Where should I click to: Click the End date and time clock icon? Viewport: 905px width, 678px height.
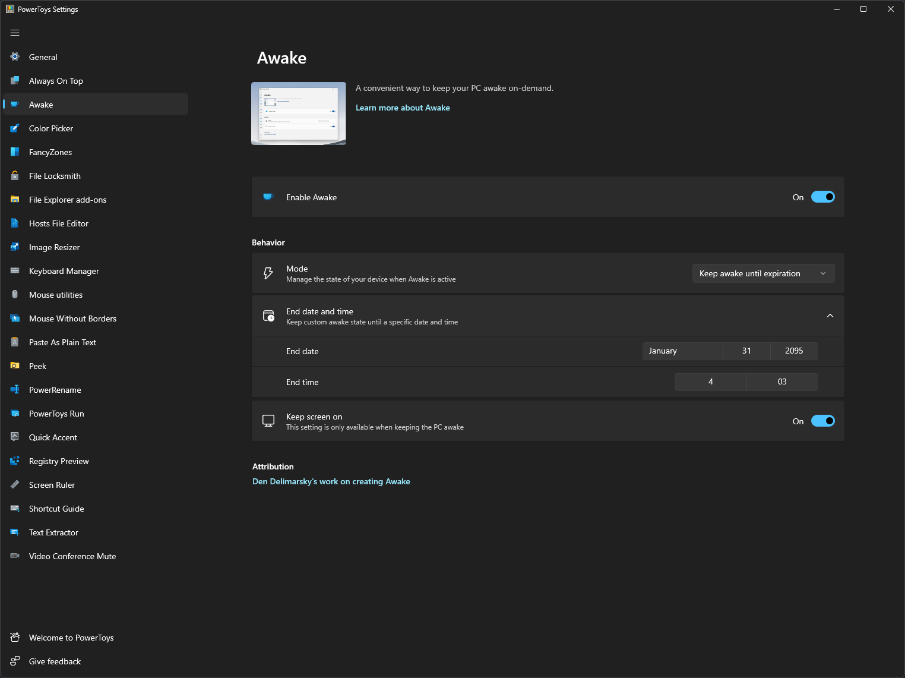click(x=268, y=316)
